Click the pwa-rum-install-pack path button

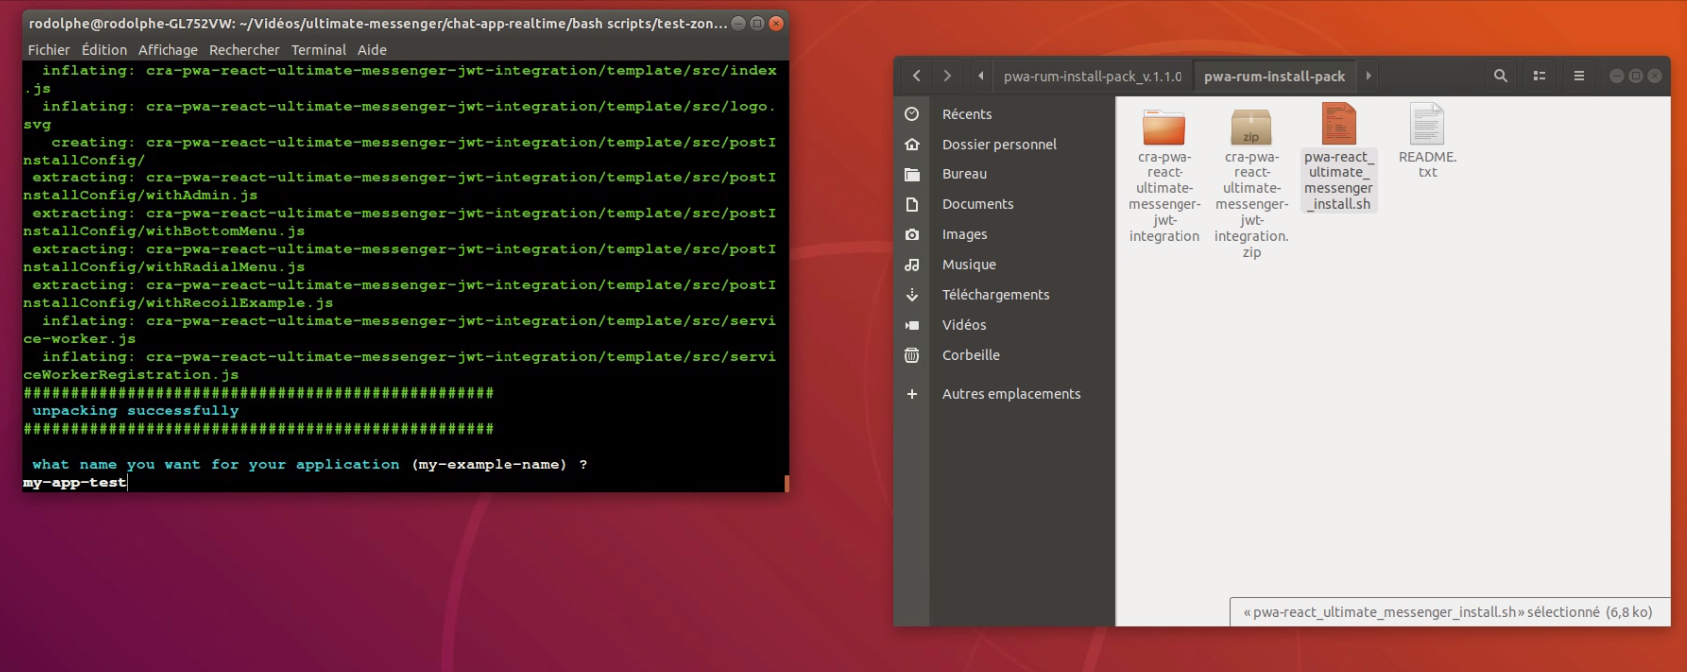(x=1274, y=76)
